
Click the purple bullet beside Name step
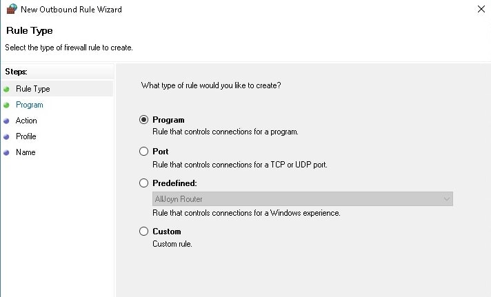coord(6,153)
